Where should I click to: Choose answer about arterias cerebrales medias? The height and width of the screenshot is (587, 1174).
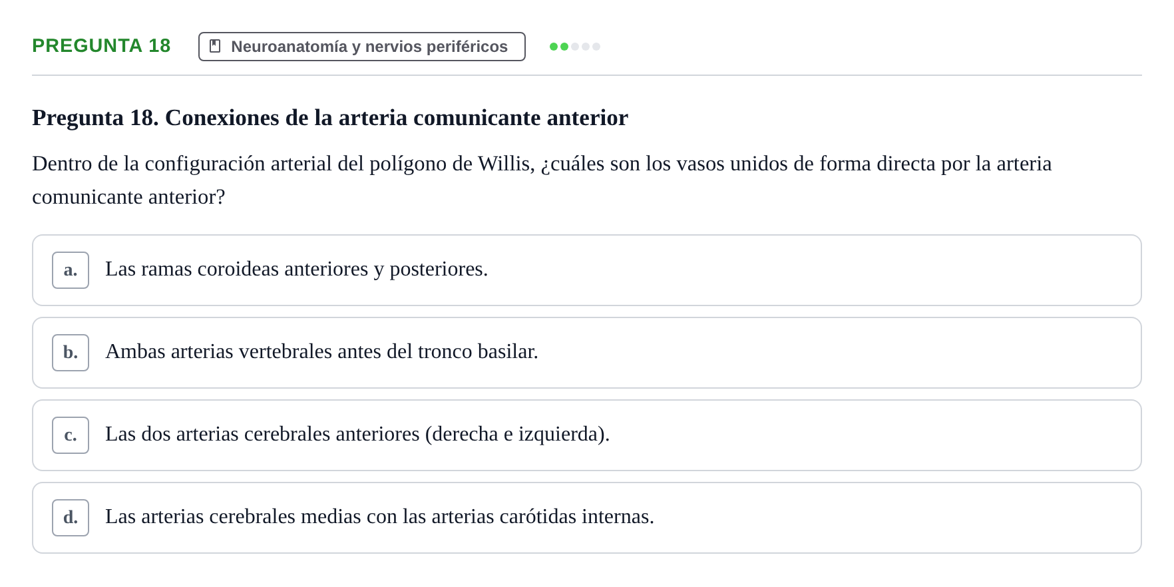[x=587, y=518]
